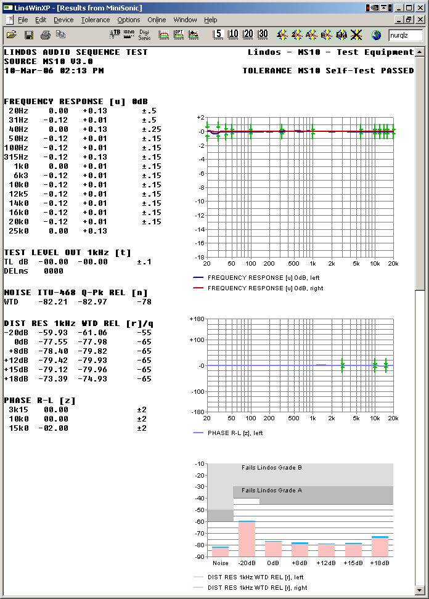
Task: Open the Help menu
Action: 210,20
